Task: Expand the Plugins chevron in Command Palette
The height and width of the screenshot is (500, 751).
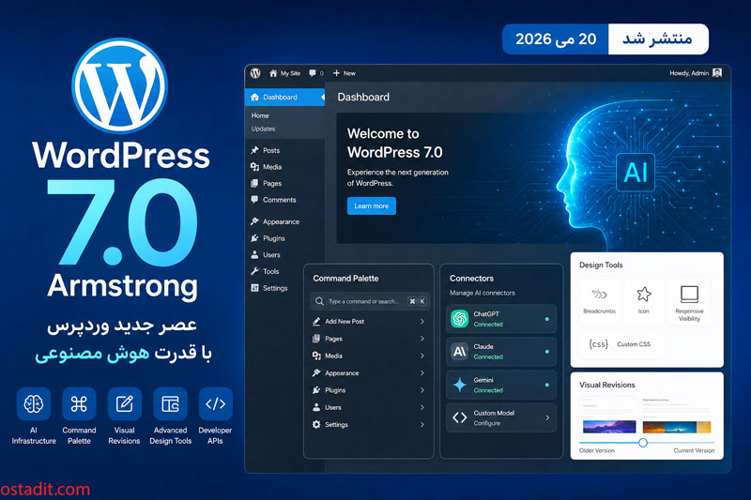Action: point(421,390)
